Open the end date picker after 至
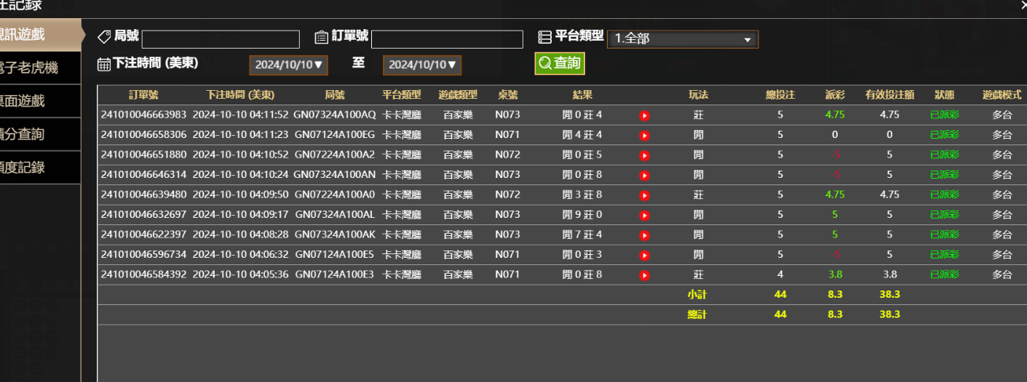 (421, 65)
